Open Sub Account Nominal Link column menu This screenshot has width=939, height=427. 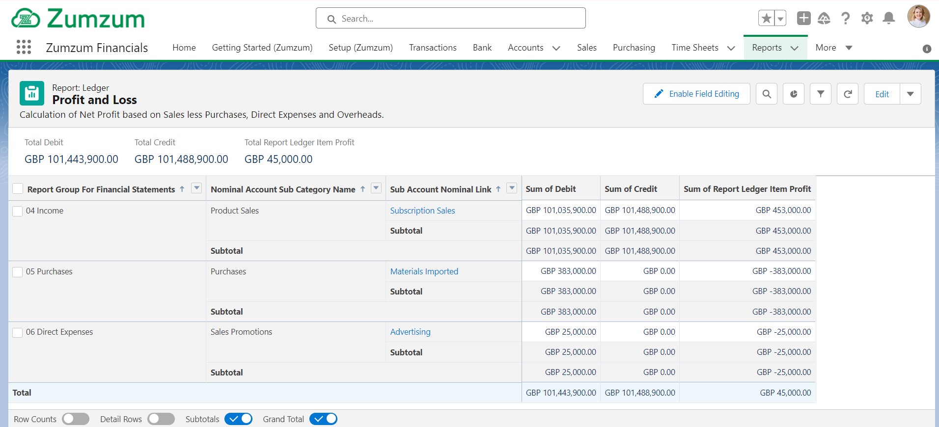[512, 188]
